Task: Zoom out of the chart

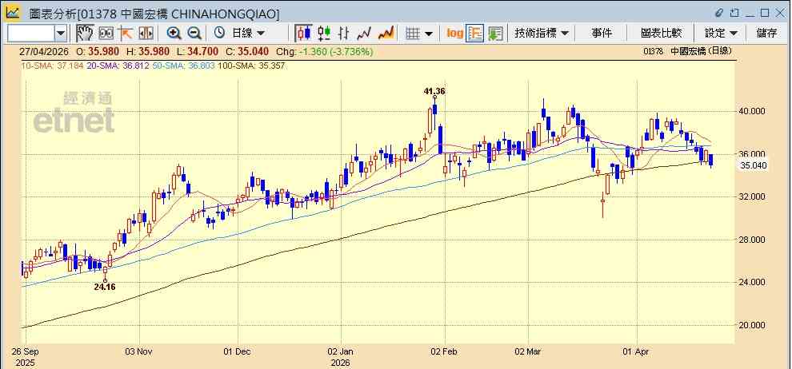Action: click(x=194, y=34)
